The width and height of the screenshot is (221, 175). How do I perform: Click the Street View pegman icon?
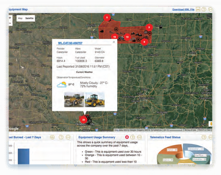pyautogui.click(x=211, y=124)
